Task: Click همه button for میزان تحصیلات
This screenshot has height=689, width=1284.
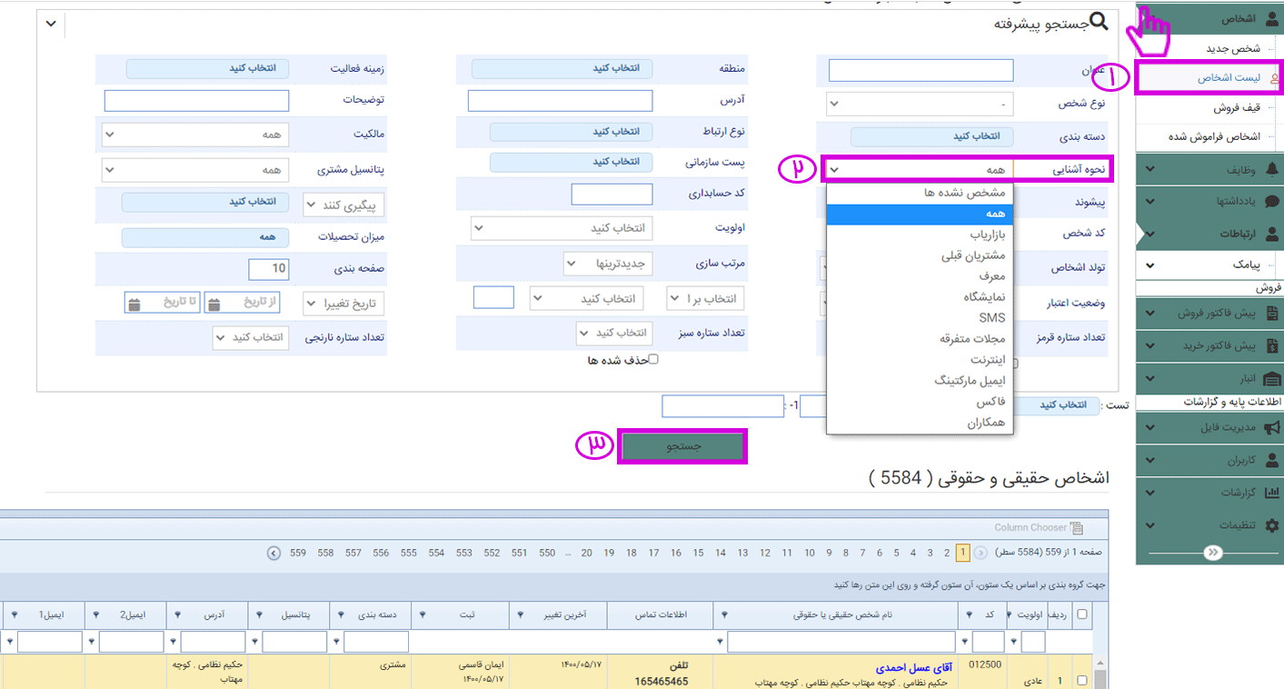Action: tap(205, 236)
